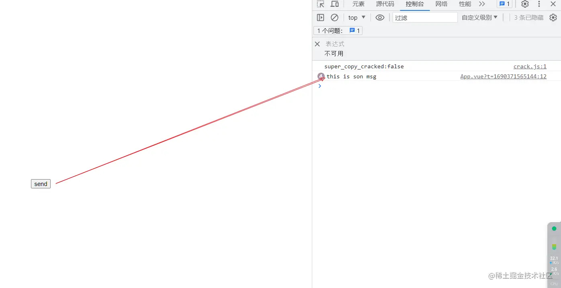Remove the live expression with X icon
561x288 pixels.
[x=317, y=44]
